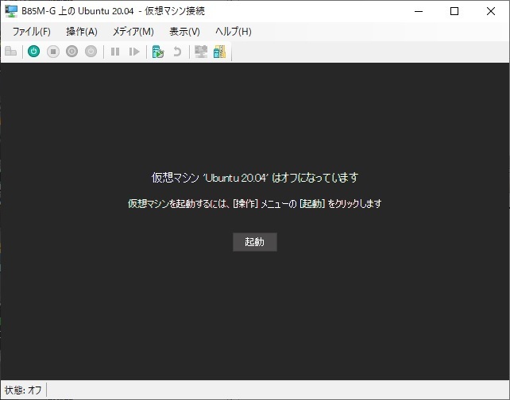510x400 pixels.
Task: Click the Reset (play arrow) toolbar icon
Action: (134, 52)
